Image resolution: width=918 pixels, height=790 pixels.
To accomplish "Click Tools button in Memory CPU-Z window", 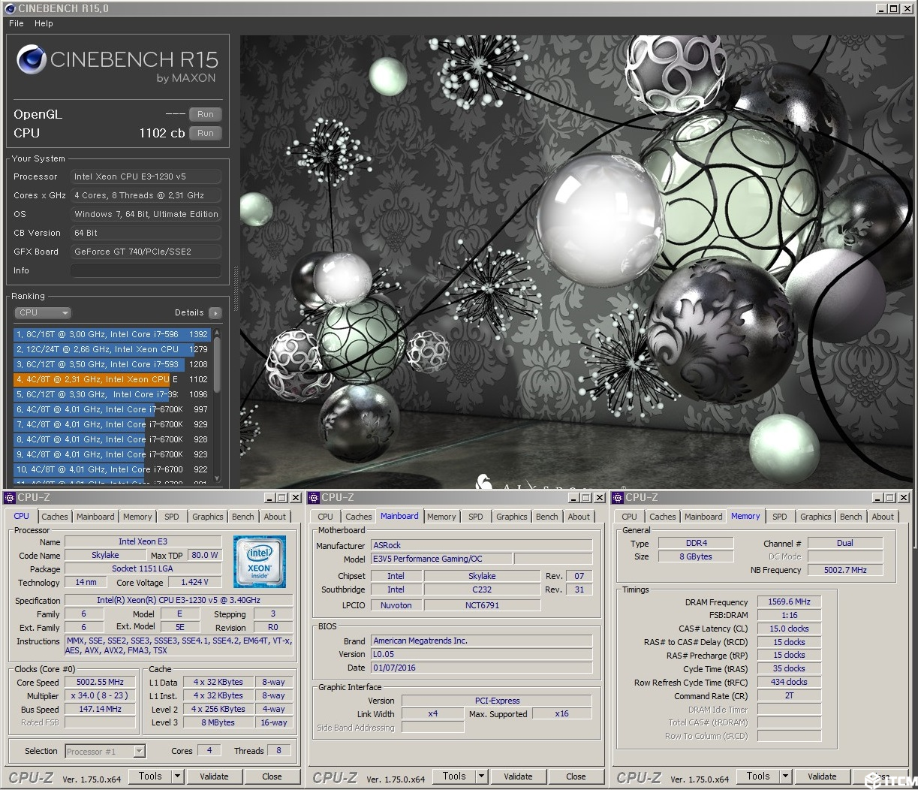I will point(758,776).
